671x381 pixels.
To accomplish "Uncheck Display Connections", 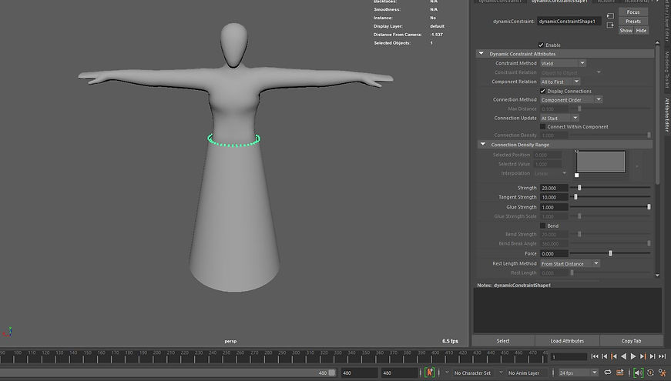I will pos(542,91).
